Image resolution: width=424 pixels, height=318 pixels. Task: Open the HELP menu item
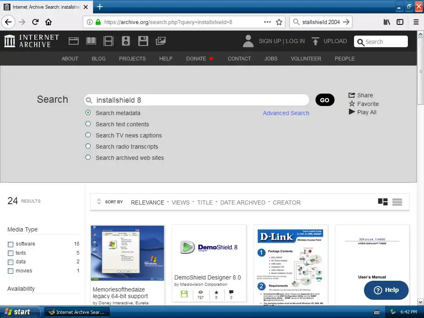click(x=166, y=59)
